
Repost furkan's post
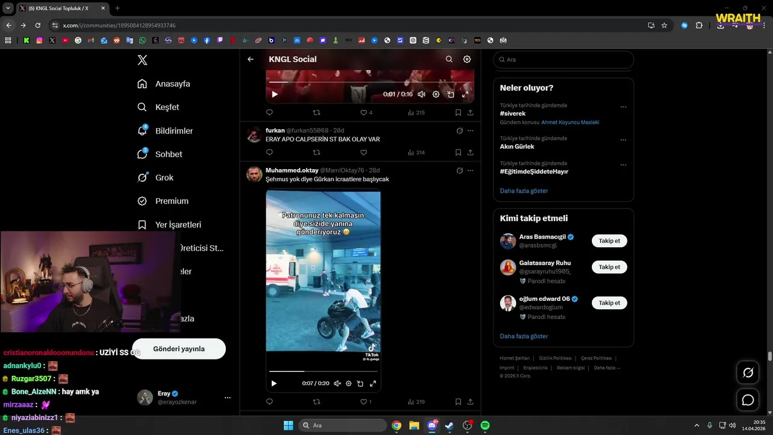pos(316,152)
